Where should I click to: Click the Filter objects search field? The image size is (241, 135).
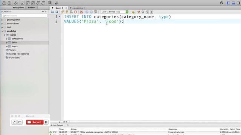[x=24, y=16]
